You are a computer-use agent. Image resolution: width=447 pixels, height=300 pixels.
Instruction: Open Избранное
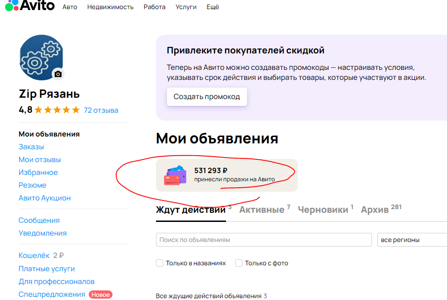pos(38,173)
